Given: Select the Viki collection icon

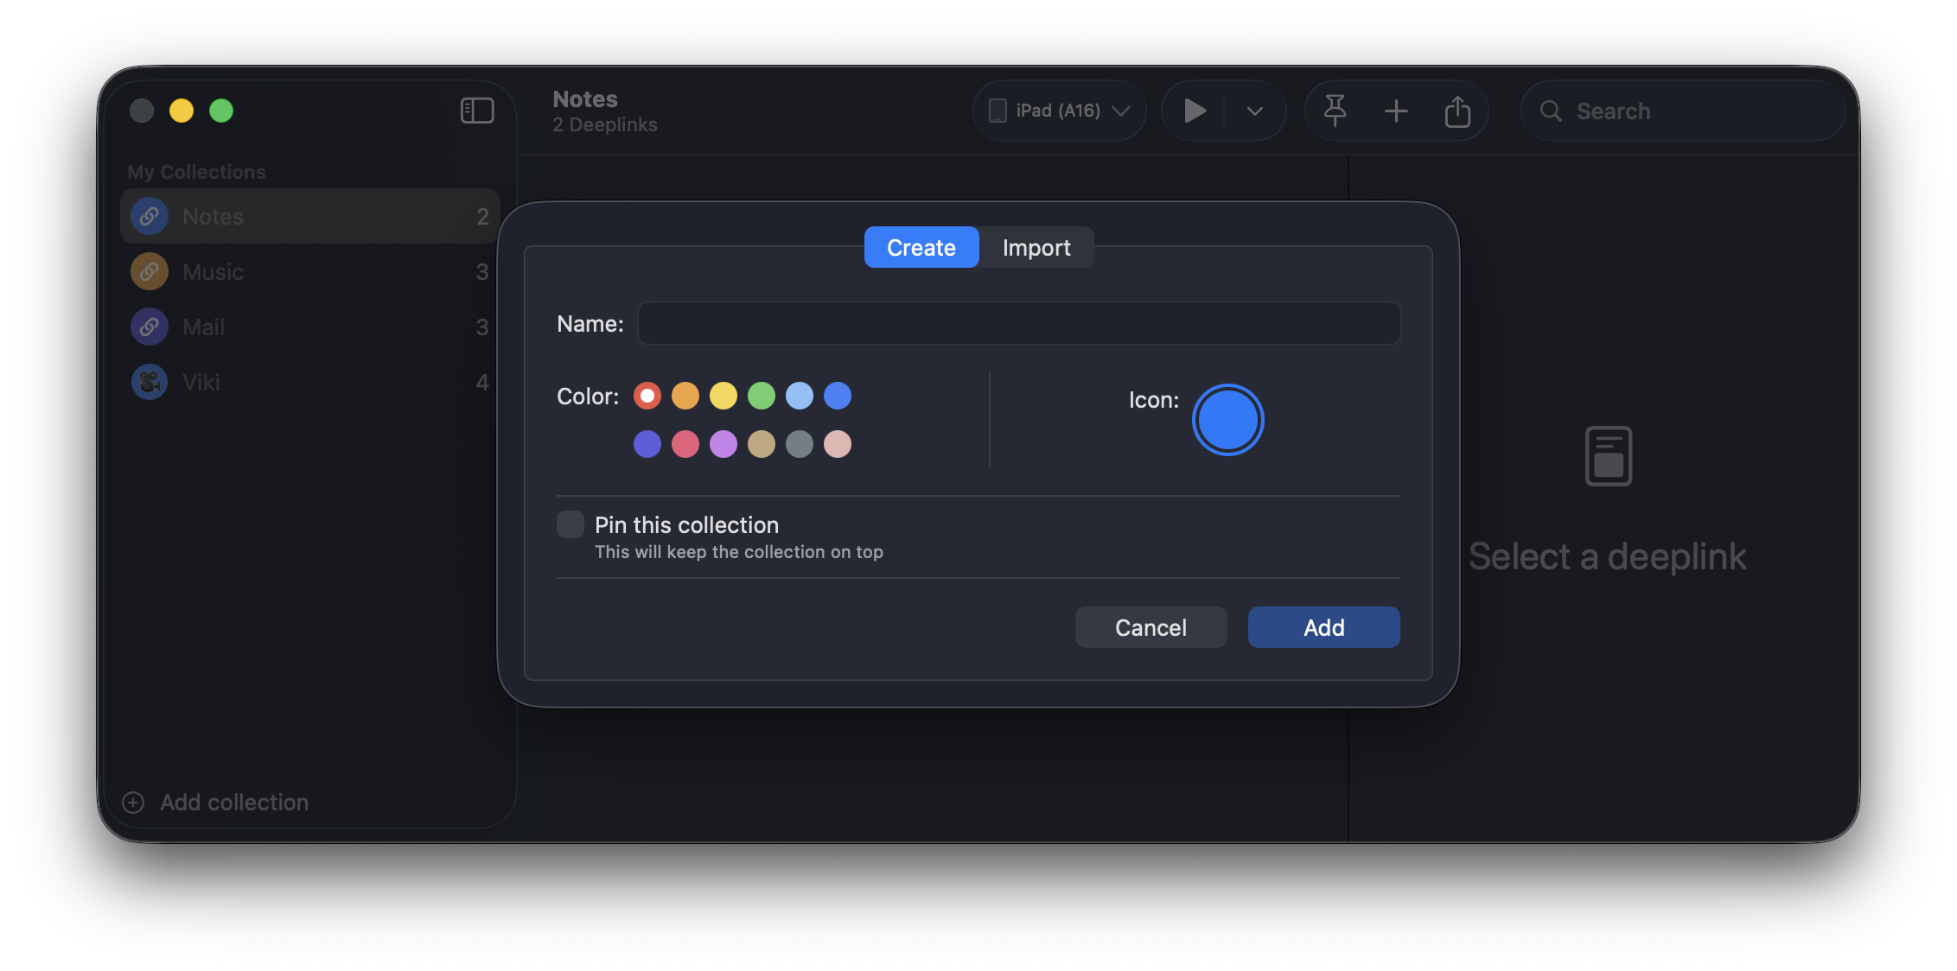Looking at the screenshot, I should coord(150,382).
